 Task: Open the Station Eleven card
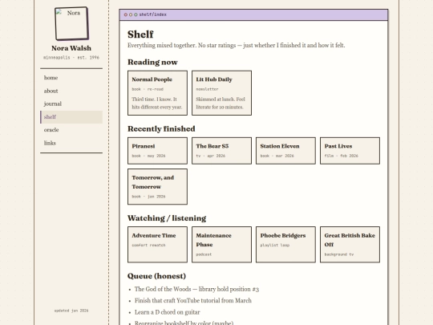point(285,151)
